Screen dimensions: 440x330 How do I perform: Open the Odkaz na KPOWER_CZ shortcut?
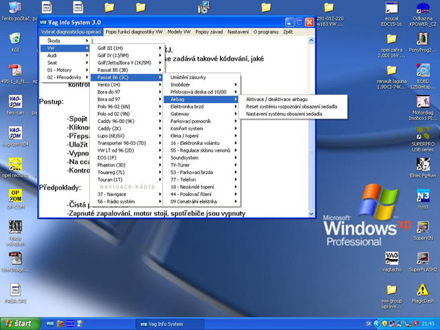423,14
